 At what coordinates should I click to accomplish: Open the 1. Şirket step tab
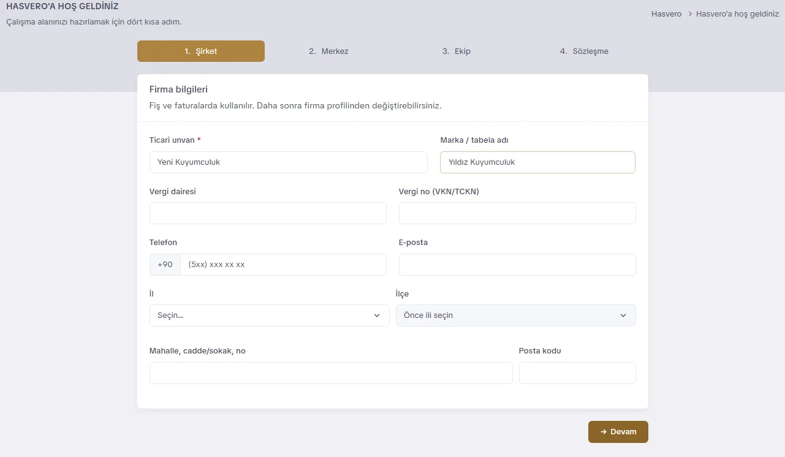tap(201, 51)
